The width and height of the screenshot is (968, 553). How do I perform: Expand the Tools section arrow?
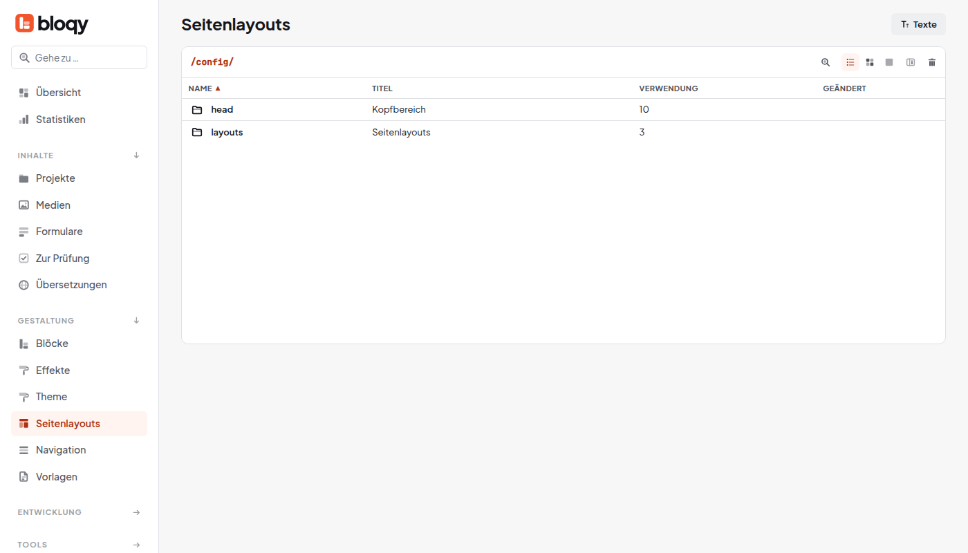click(x=136, y=545)
